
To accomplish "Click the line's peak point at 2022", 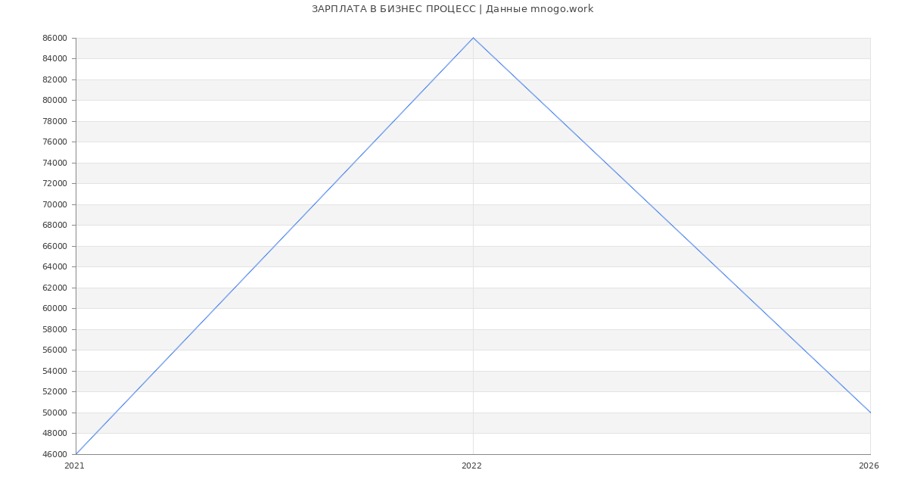I will tap(473, 38).
